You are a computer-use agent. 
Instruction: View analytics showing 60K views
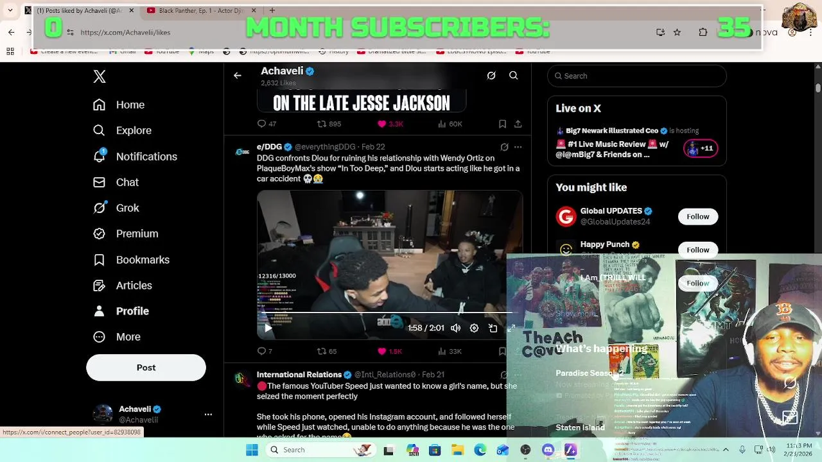coord(450,124)
